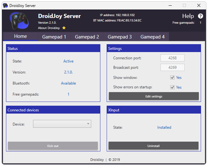Click the Connection port field 4268
Image resolution: width=207 pixels, height=165 pixels.
coord(172,58)
